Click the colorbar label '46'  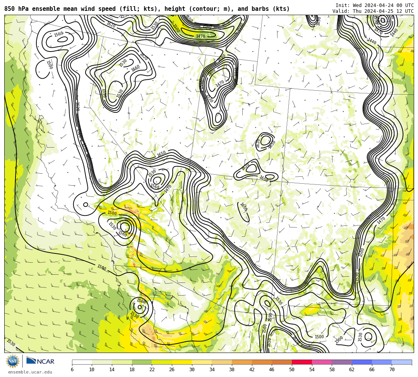pyautogui.click(x=272, y=370)
